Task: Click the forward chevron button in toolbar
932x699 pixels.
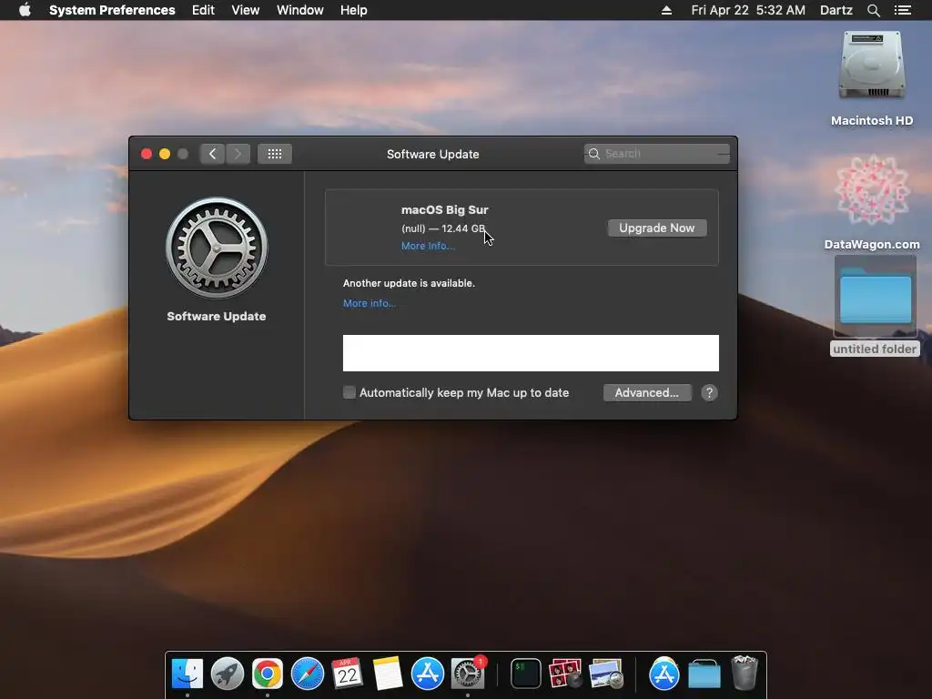Action: 238,154
